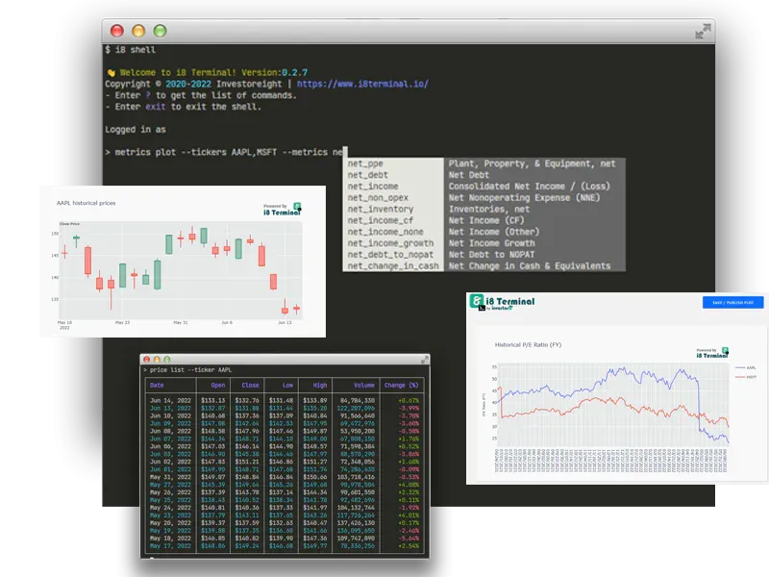The height and width of the screenshot is (577, 769).
Task: Click the expand arrows icon on the terminal window
Action: (x=703, y=31)
